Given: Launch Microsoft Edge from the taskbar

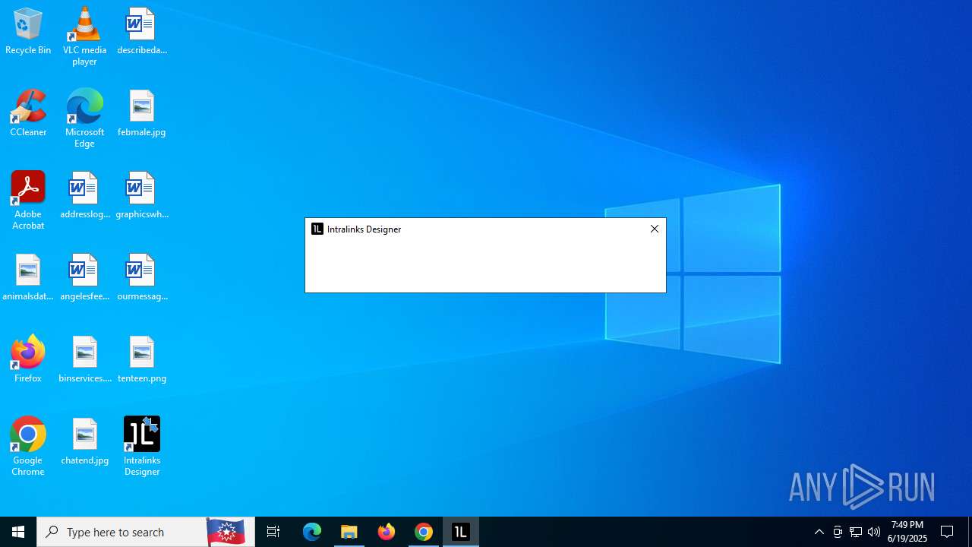Looking at the screenshot, I should [312, 532].
